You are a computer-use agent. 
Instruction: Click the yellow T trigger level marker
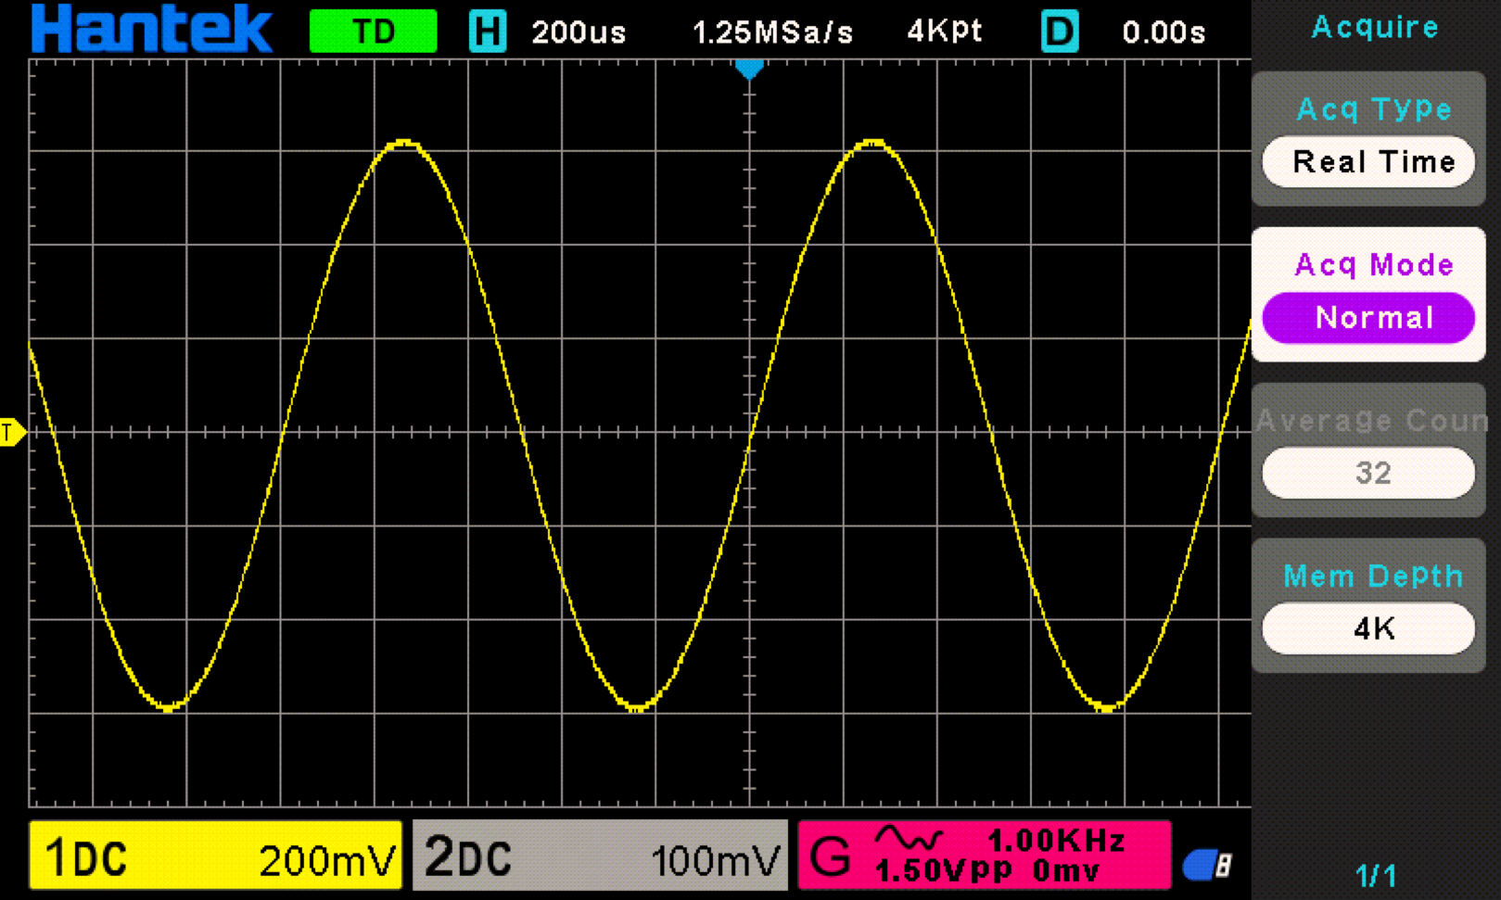coord(11,432)
